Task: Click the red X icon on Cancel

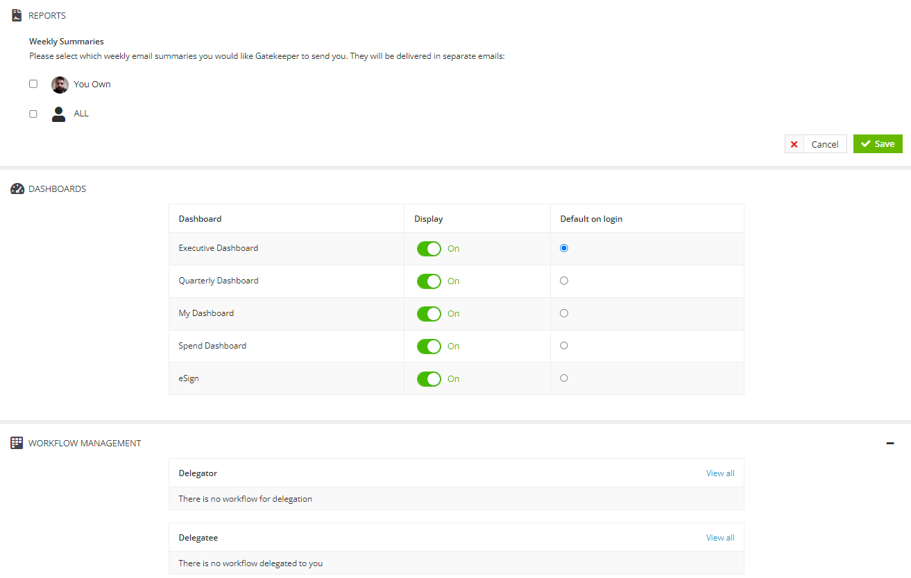Action: pyautogui.click(x=794, y=144)
